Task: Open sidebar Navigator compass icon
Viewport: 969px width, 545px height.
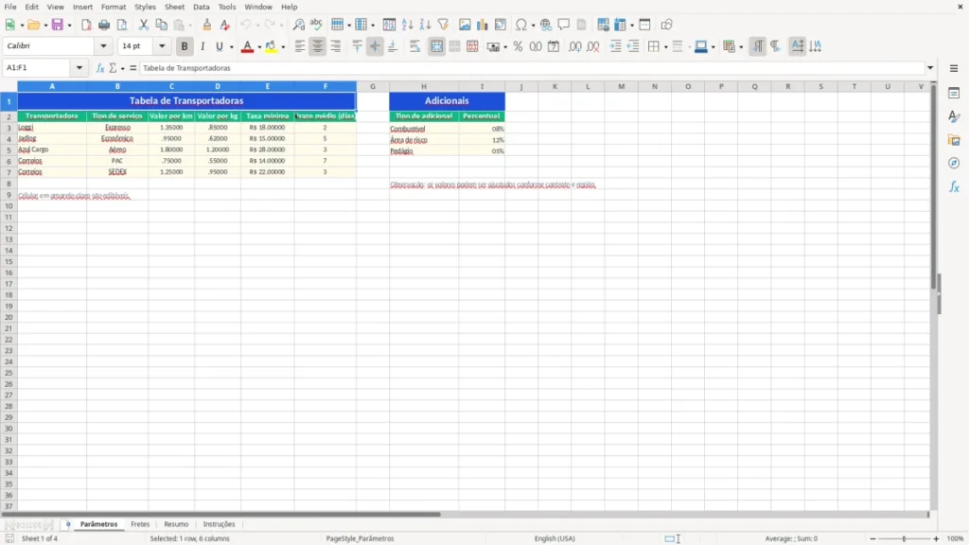Action: pyautogui.click(x=954, y=163)
